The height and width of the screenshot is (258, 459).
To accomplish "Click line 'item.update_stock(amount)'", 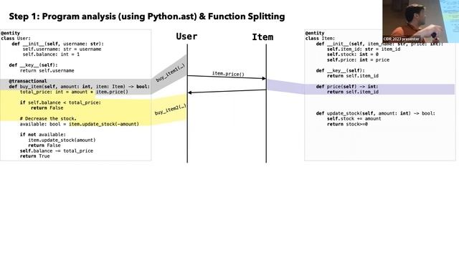I will point(62,140).
